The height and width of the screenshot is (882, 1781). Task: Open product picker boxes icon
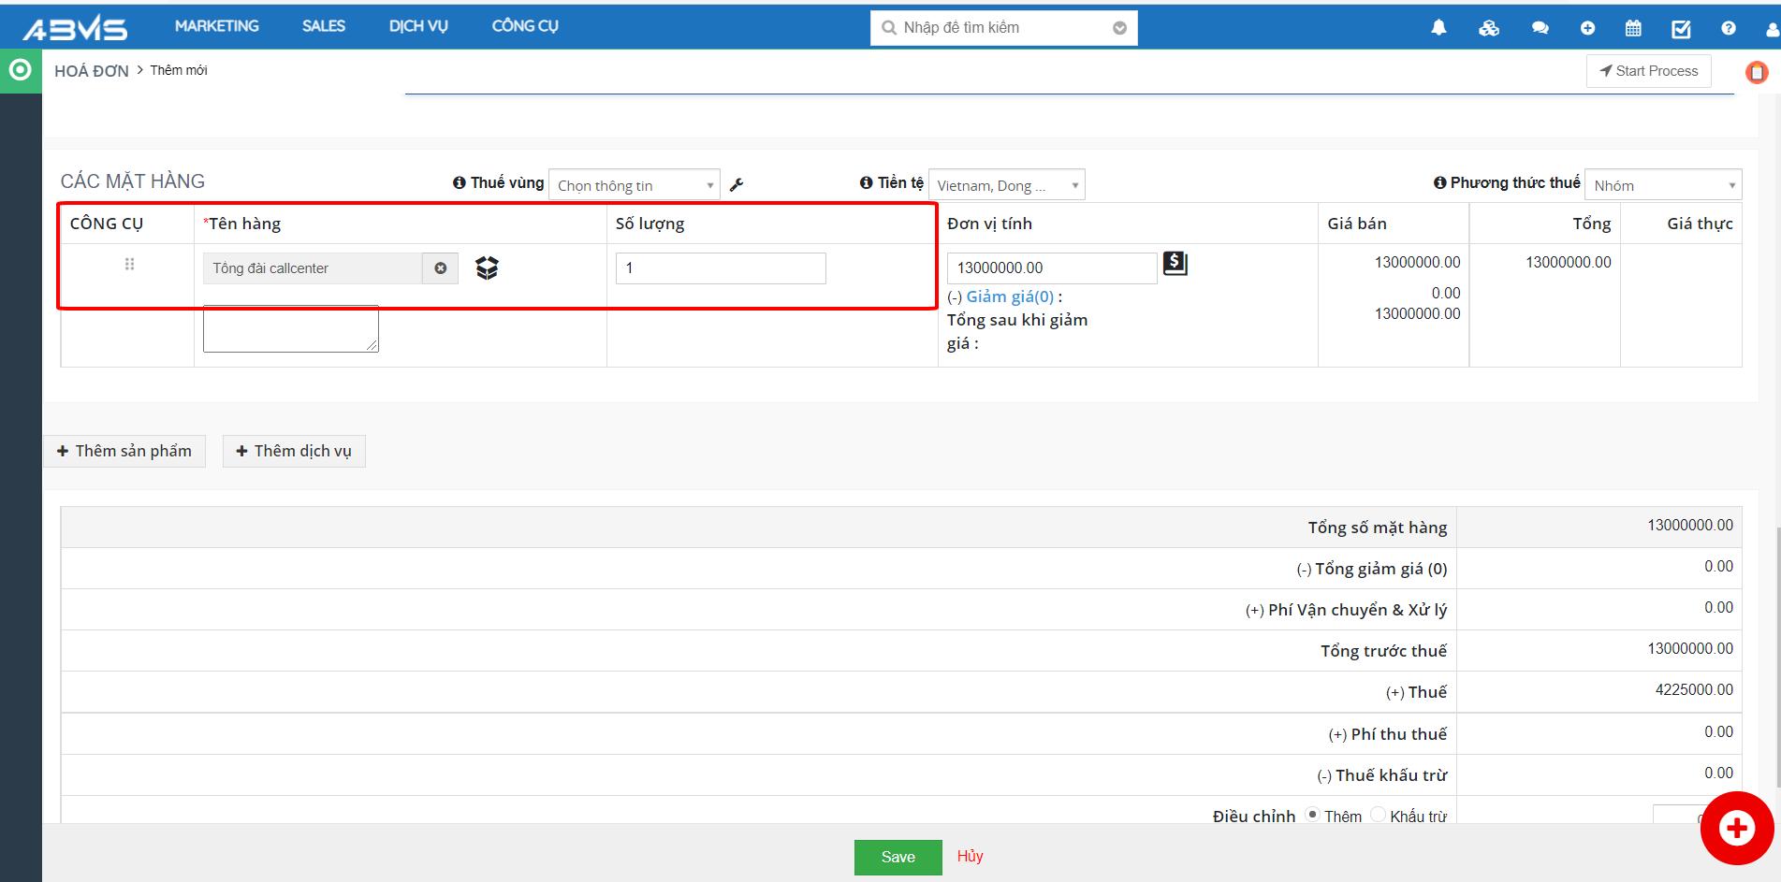coord(487,268)
